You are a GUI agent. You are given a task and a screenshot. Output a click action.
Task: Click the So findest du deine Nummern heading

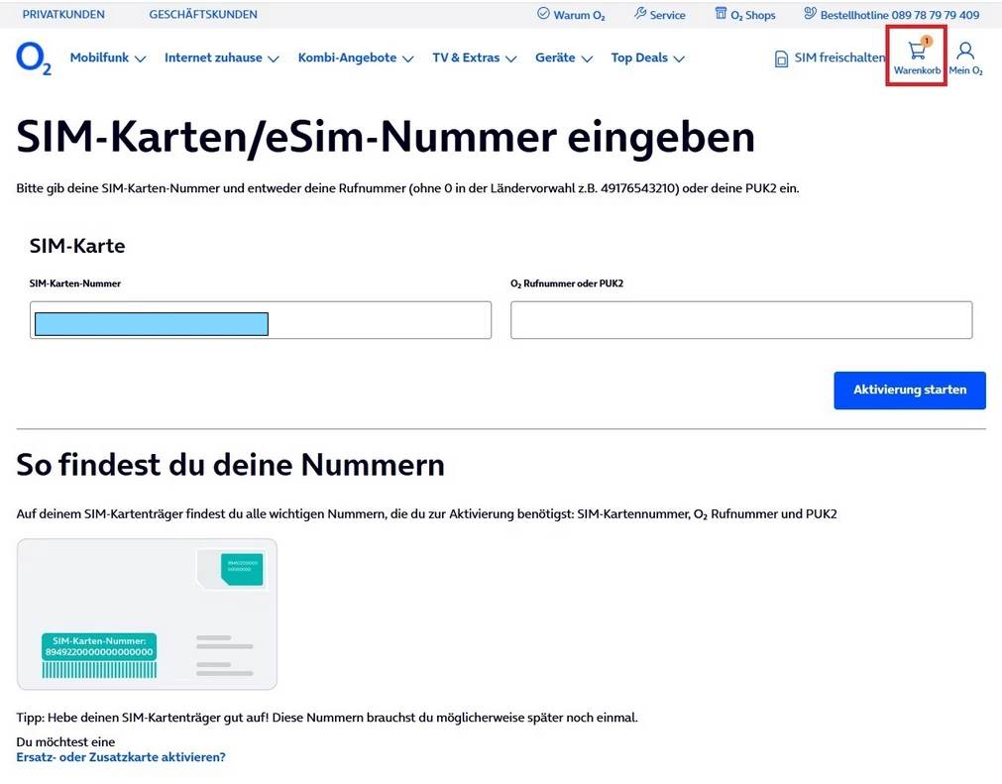230,465
